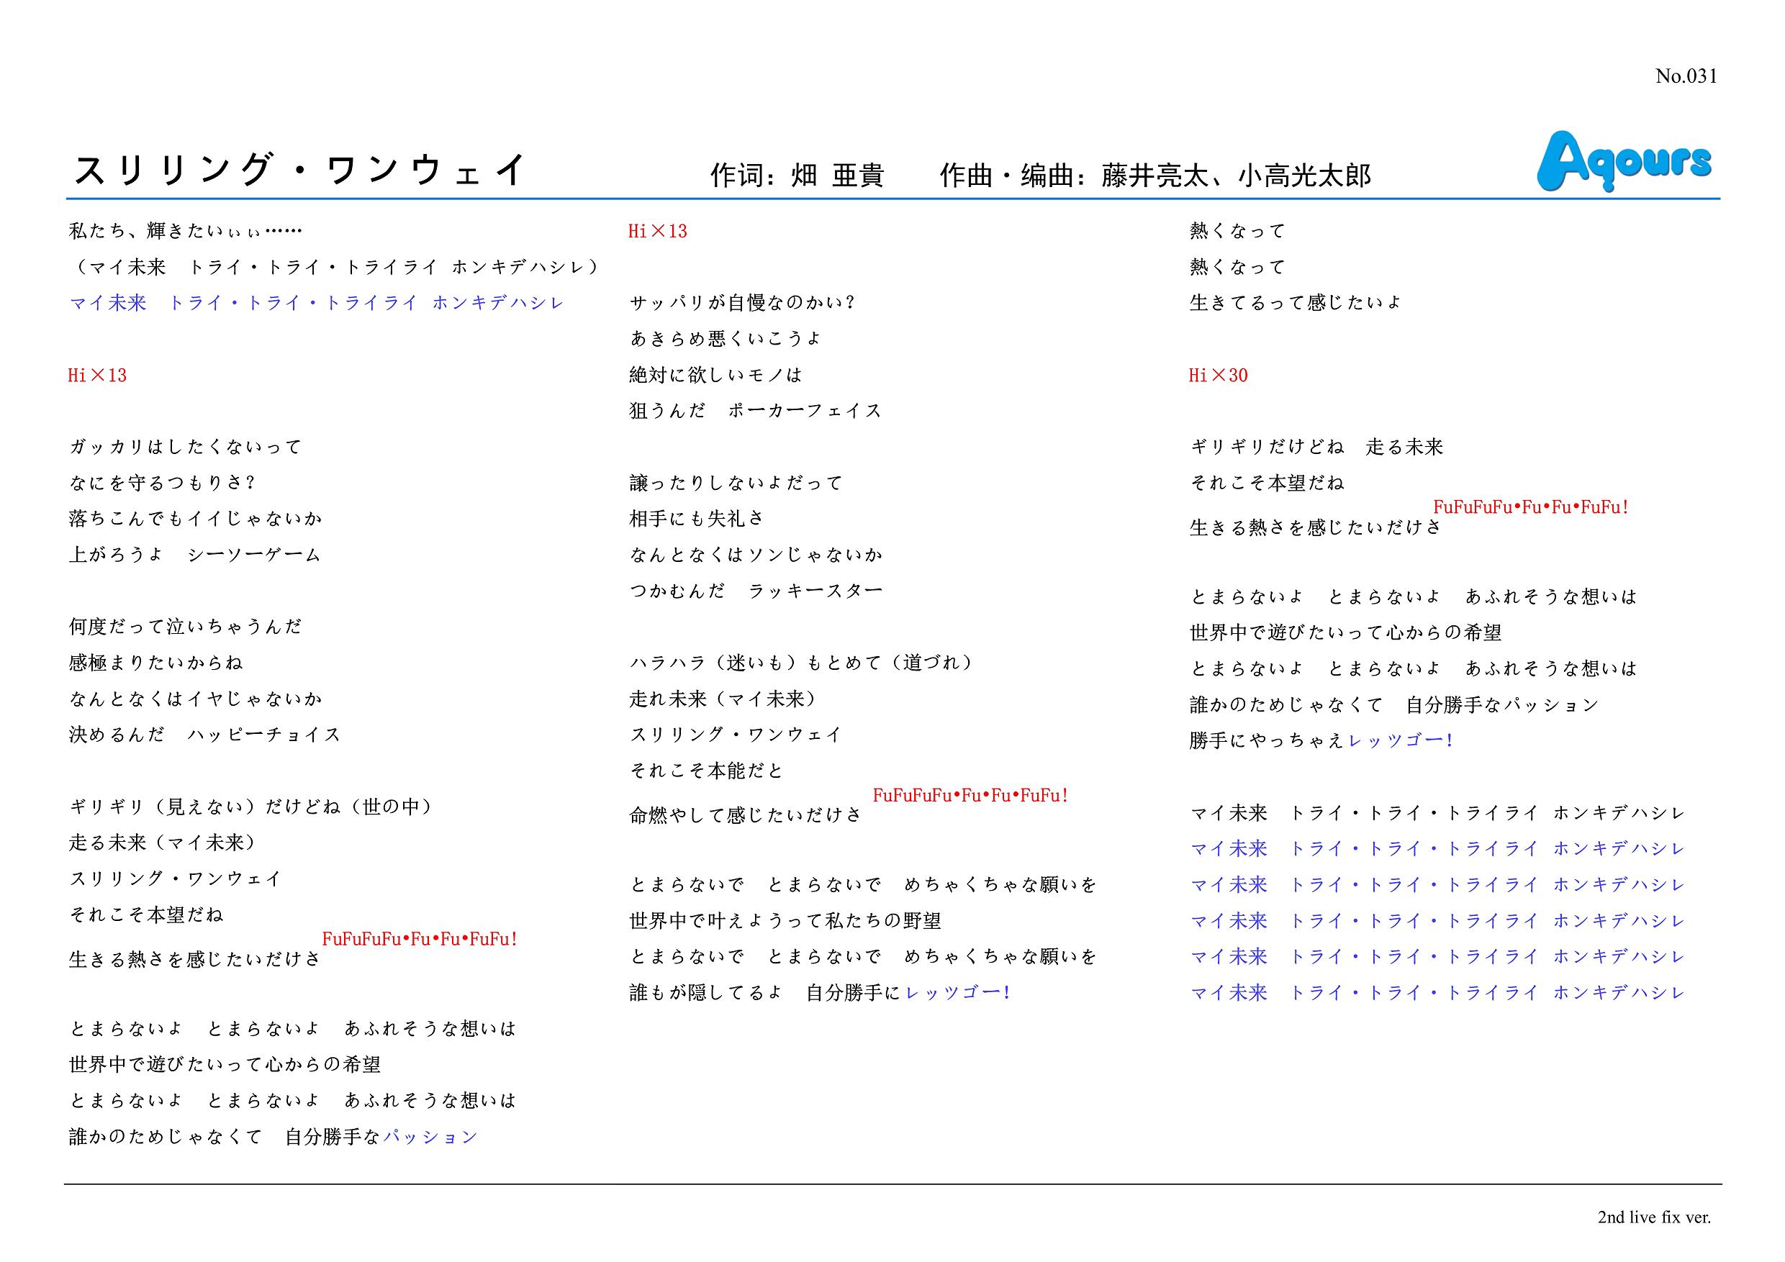Click blue レッツゴー! in middle column

click(959, 992)
